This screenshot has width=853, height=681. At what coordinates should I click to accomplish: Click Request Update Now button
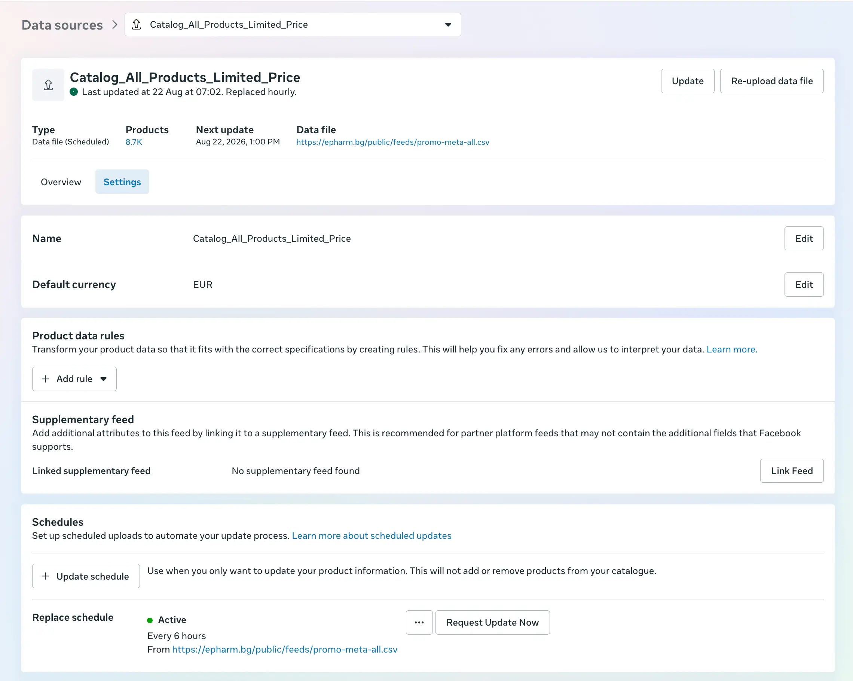[492, 622]
